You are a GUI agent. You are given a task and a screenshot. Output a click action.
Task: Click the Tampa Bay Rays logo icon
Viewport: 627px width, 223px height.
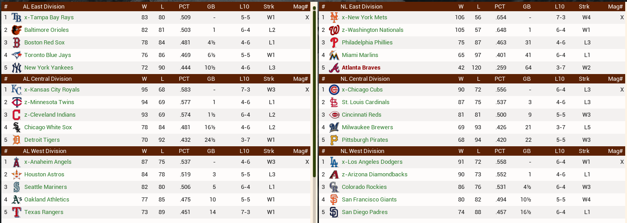(16, 17)
